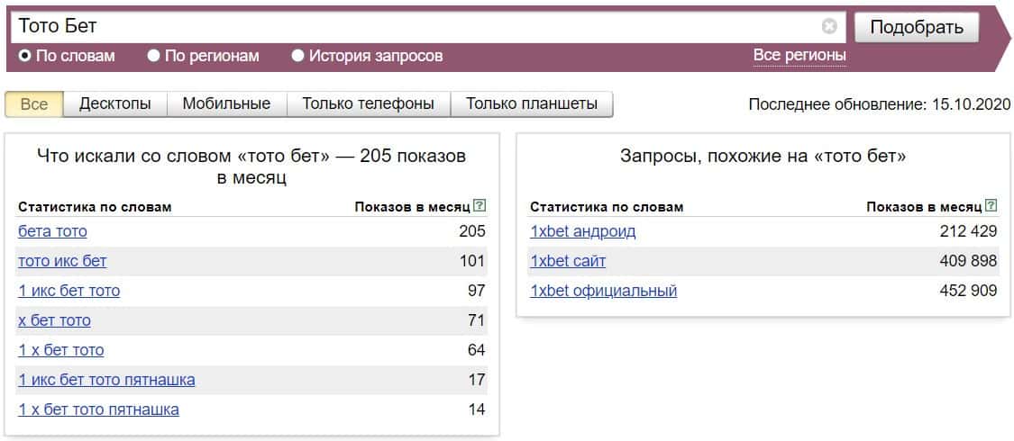Switch to the 'Десктопы' tab
Image resolution: width=1014 pixels, height=441 pixels.
coord(114,103)
